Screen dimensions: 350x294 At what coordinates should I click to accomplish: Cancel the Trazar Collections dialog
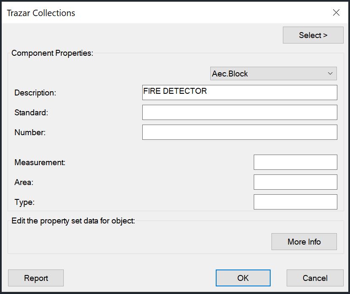(315, 278)
